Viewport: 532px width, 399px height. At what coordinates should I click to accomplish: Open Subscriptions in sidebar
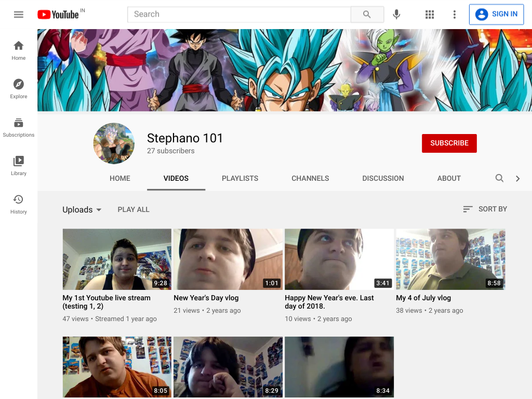pos(19,127)
